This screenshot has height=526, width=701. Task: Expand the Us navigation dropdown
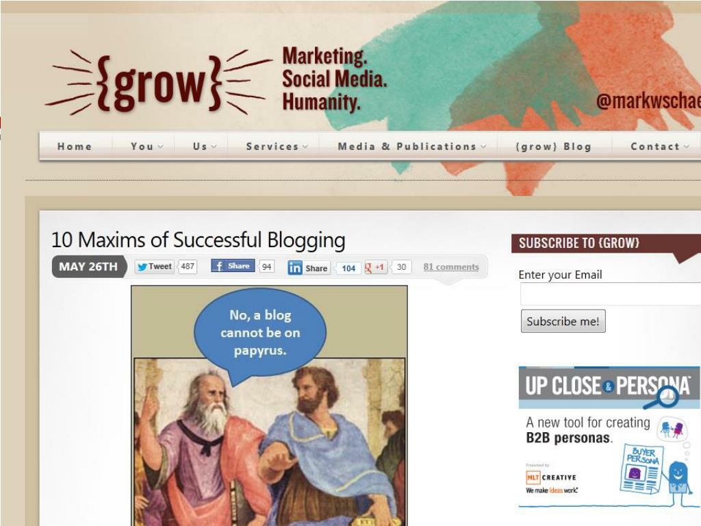(204, 147)
